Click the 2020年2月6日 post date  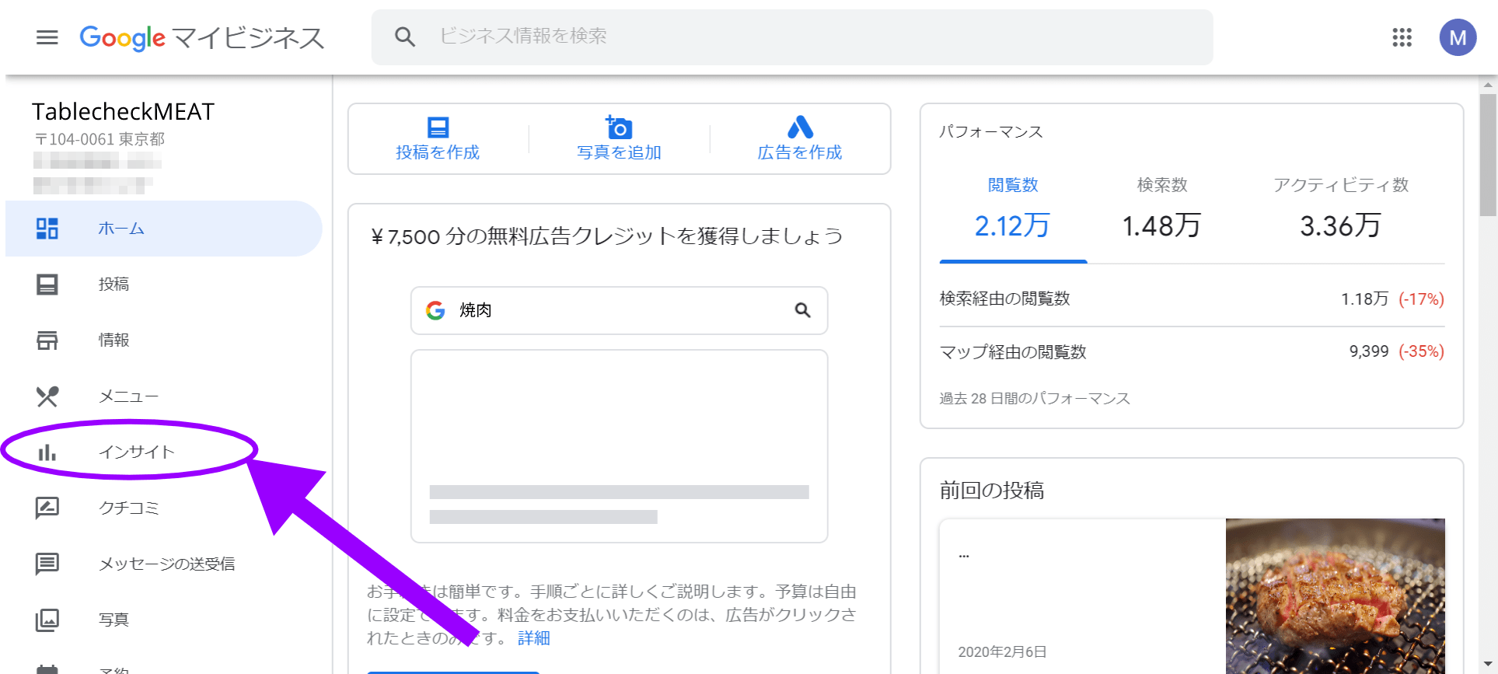point(1002,652)
